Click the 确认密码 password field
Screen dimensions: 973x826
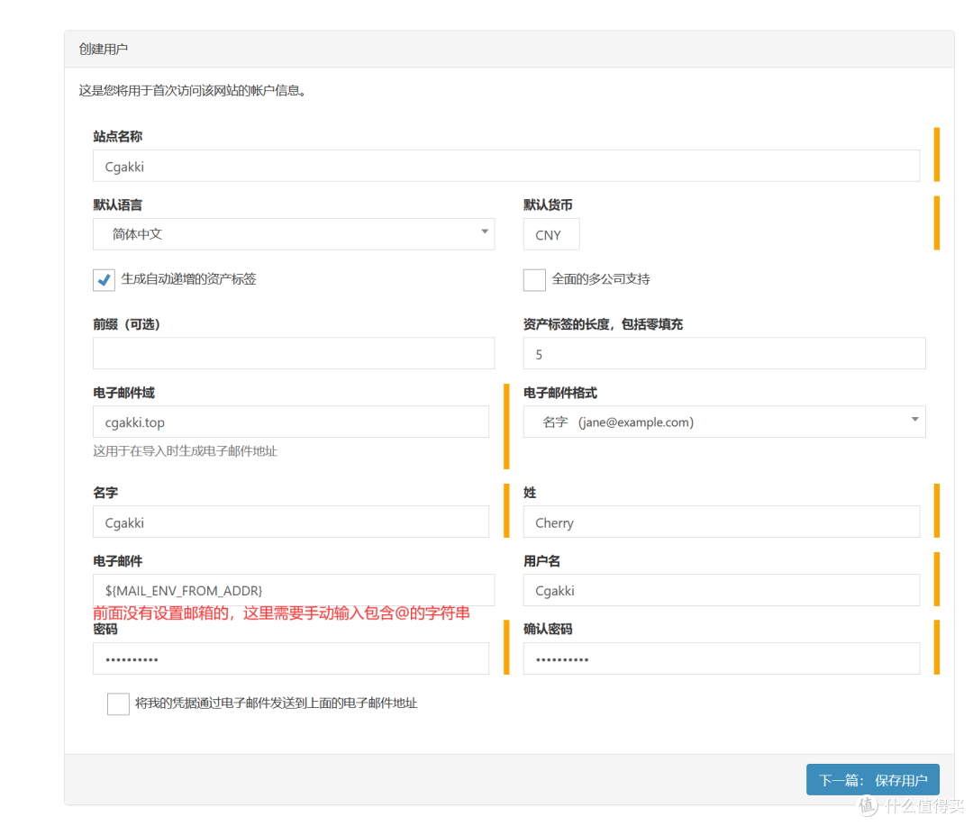(721, 658)
